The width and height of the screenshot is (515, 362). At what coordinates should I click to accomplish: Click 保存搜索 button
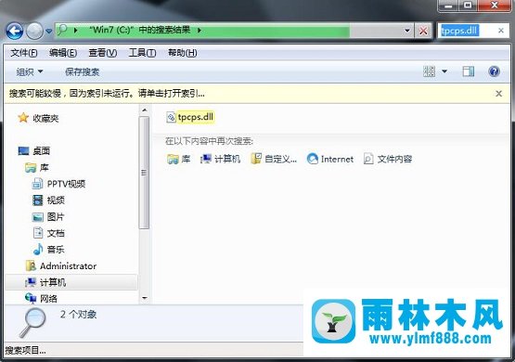(82, 71)
